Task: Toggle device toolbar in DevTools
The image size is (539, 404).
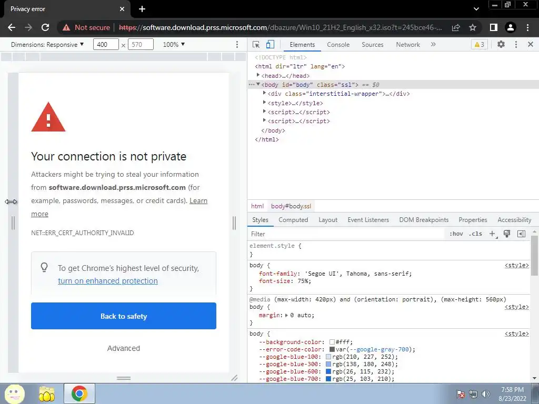Action: (270, 45)
